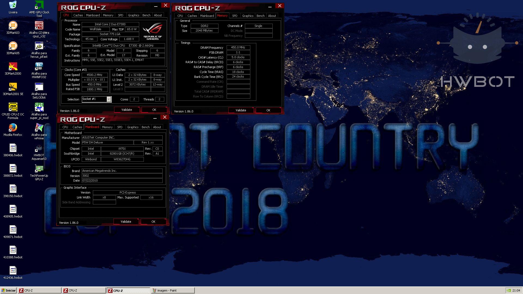Open About tab in Mainboard window
Screen dimensions: 523x294
pyautogui.click(x=157, y=127)
